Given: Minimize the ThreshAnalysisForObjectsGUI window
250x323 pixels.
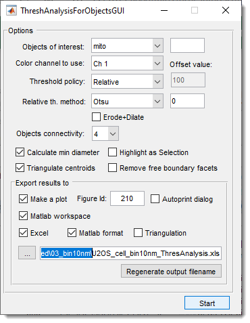Looking at the screenshot, I should (x=164, y=10).
